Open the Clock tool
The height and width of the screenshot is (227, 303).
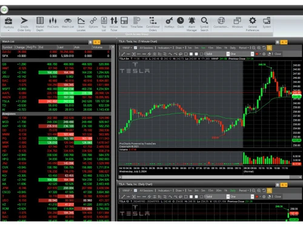tap(181, 23)
